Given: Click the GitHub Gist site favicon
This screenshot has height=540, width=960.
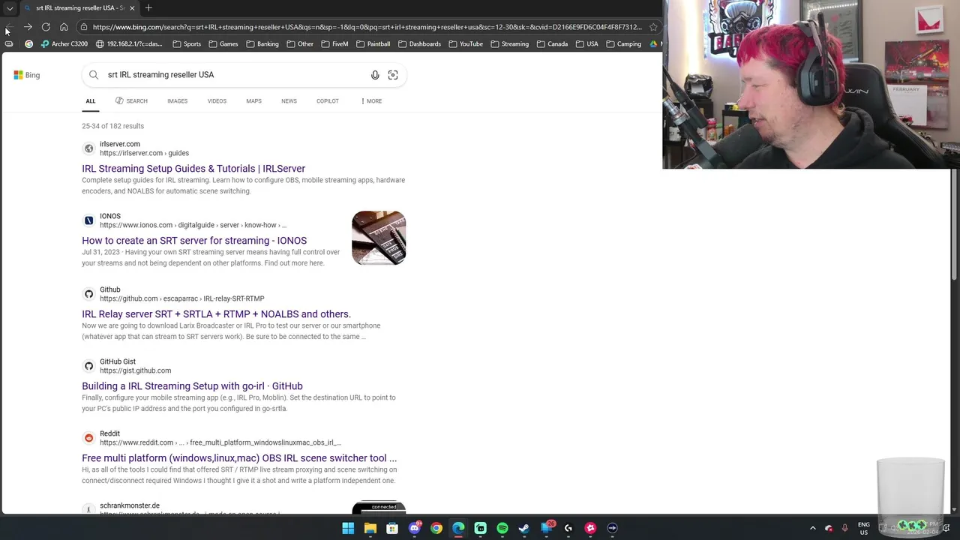Looking at the screenshot, I should point(88,366).
